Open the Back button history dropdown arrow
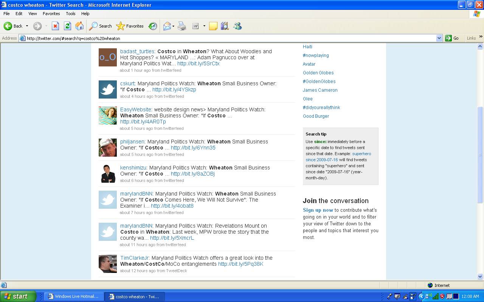 pyautogui.click(x=27, y=26)
